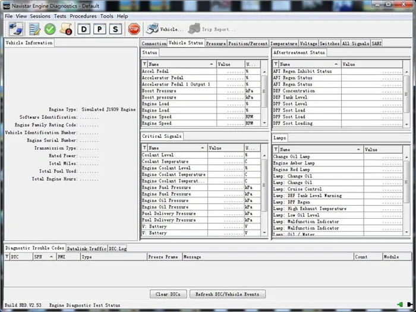Switch to the Position/Percent tab
Image resolution: width=416 pixels, height=312 pixels.
248,43
